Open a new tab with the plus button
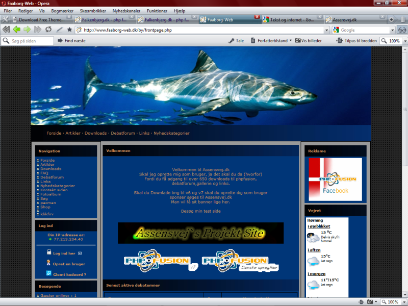The height and width of the screenshot is (306, 408). pyautogui.click(x=391, y=19)
